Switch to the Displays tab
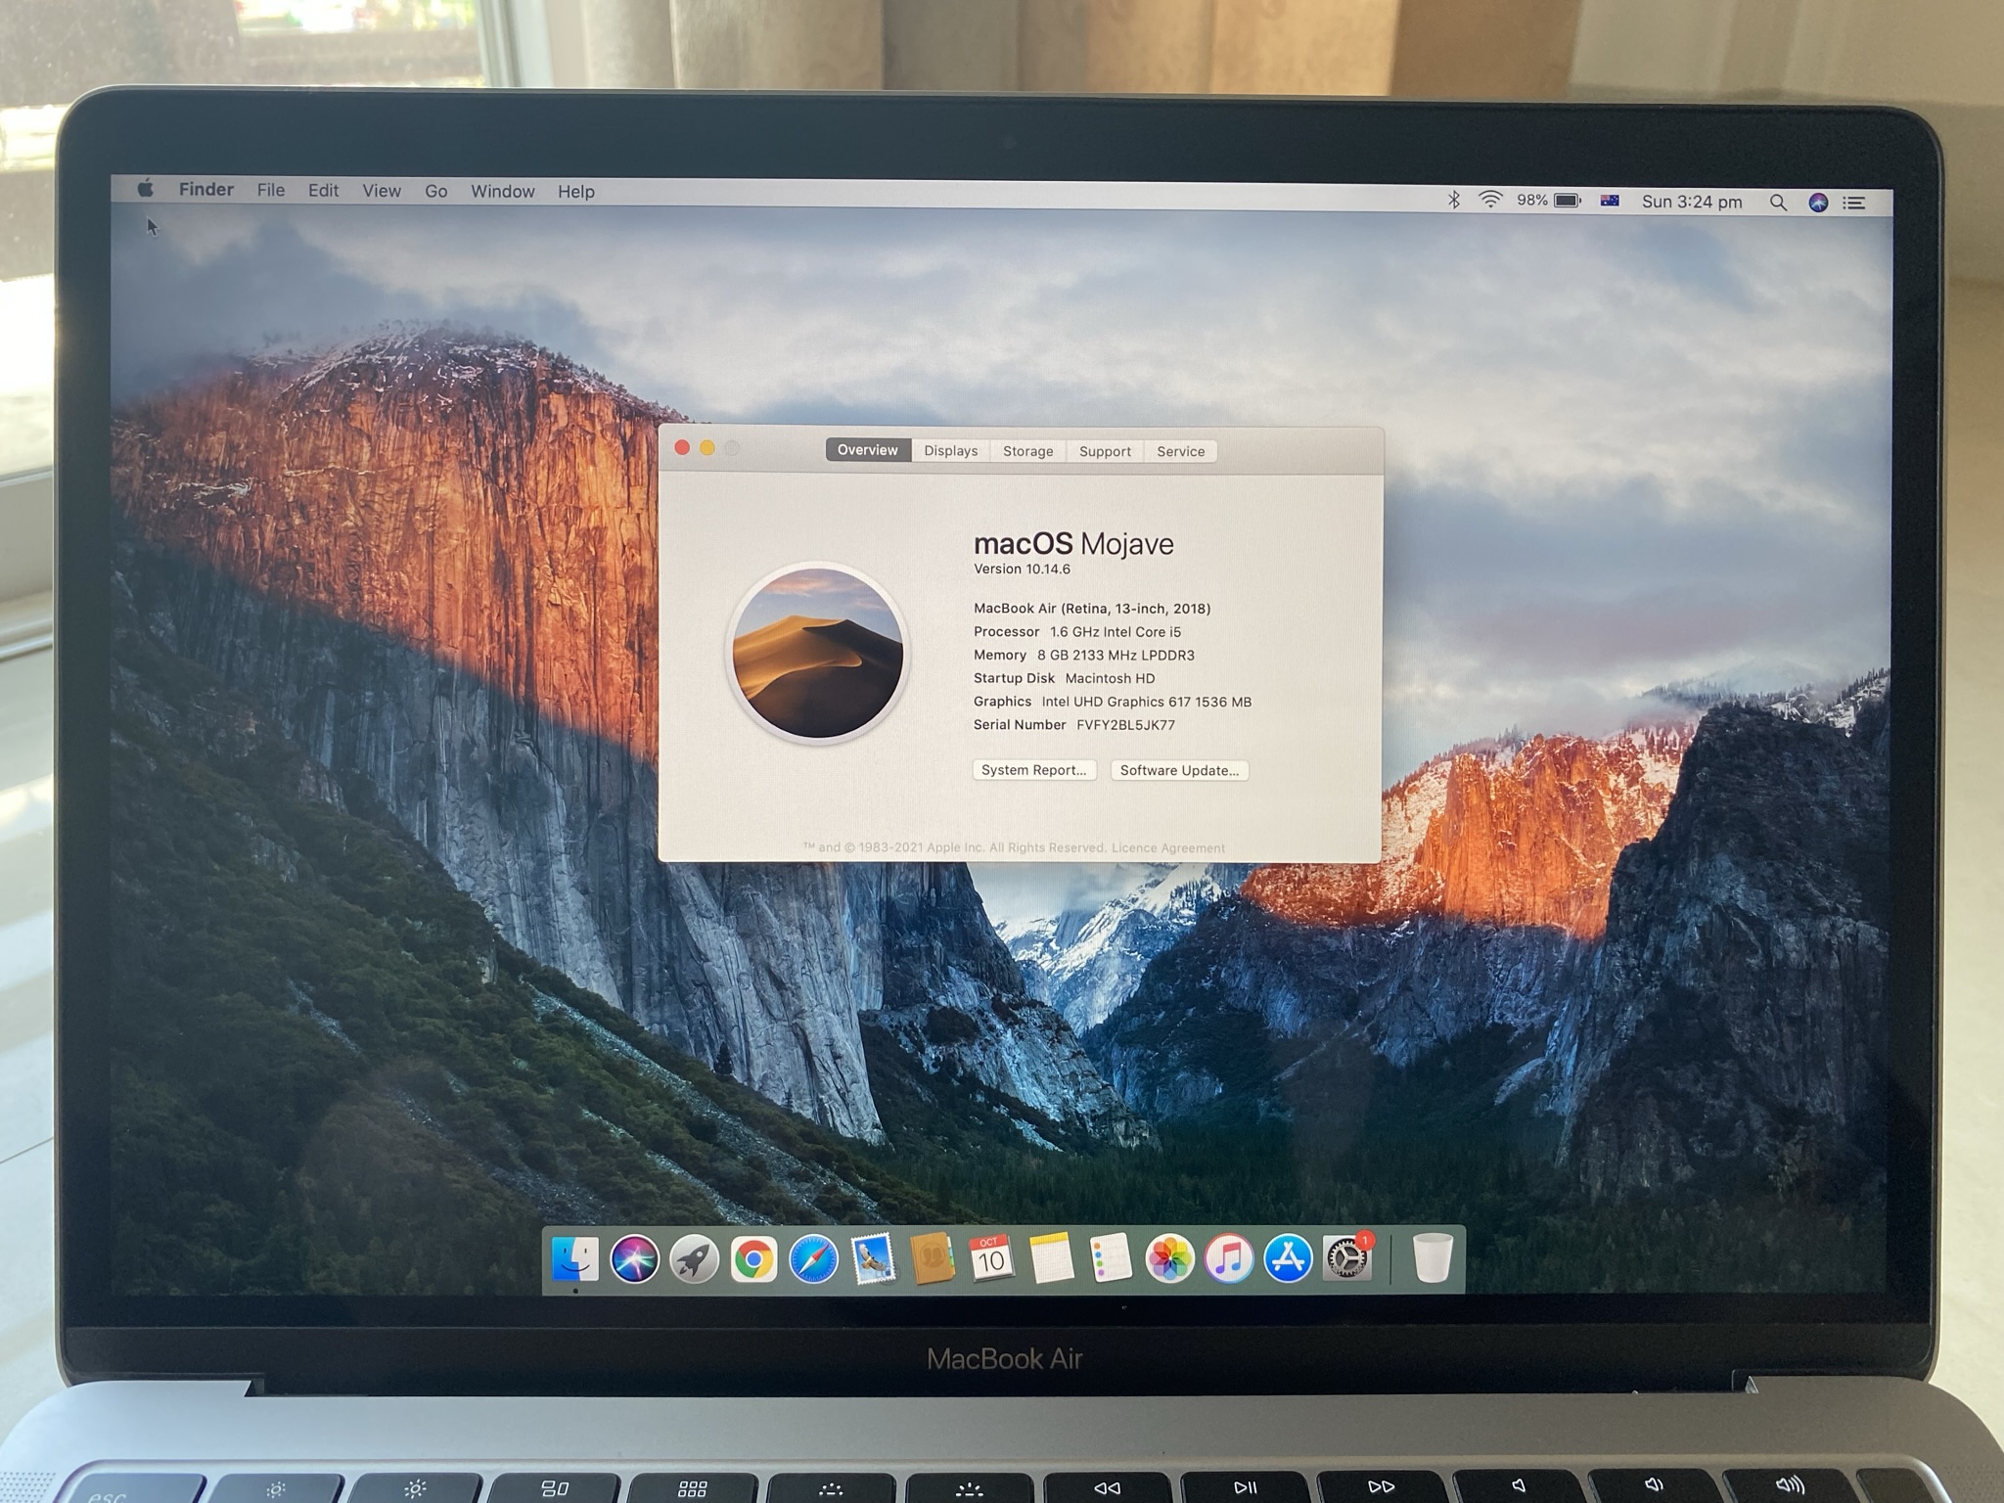The height and width of the screenshot is (1503, 2004). (x=950, y=451)
